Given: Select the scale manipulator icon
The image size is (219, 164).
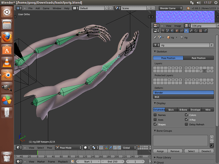Looking at the screenshot, I should [x=119, y=148].
